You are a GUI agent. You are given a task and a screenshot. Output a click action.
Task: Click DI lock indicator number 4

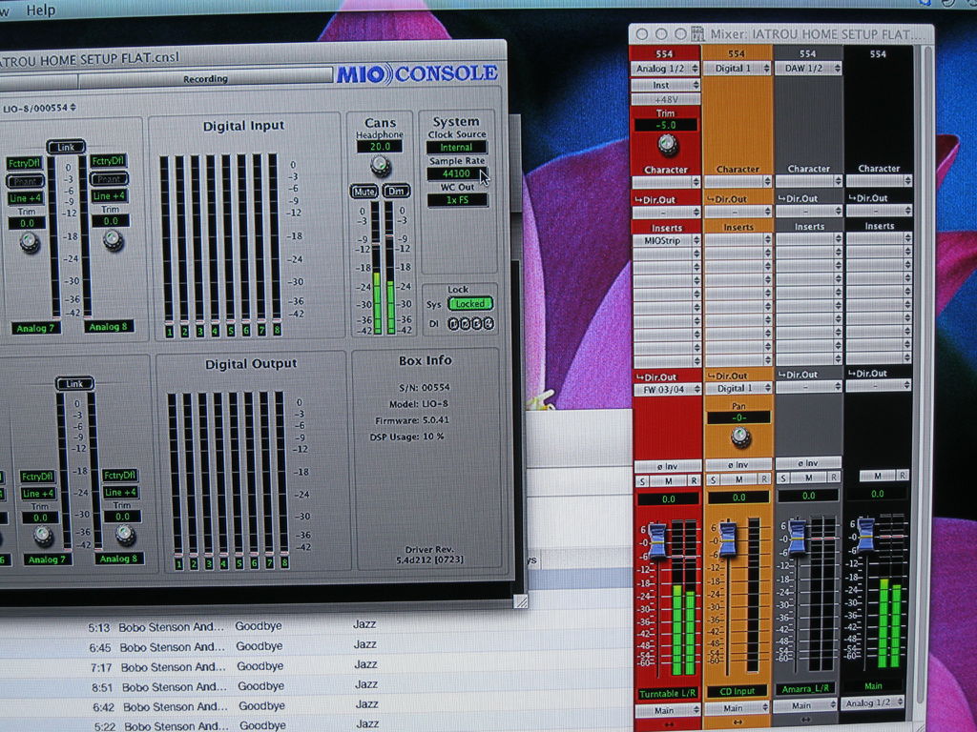[x=488, y=323]
